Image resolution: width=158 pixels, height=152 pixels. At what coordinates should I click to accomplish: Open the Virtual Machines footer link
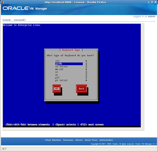pos(53,140)
